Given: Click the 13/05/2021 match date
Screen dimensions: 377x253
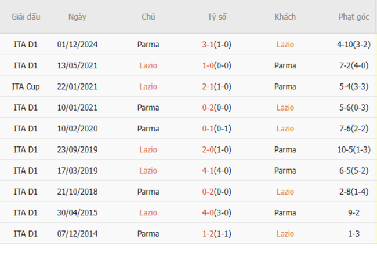Looking at the screenshot, I should coord(78,65).
